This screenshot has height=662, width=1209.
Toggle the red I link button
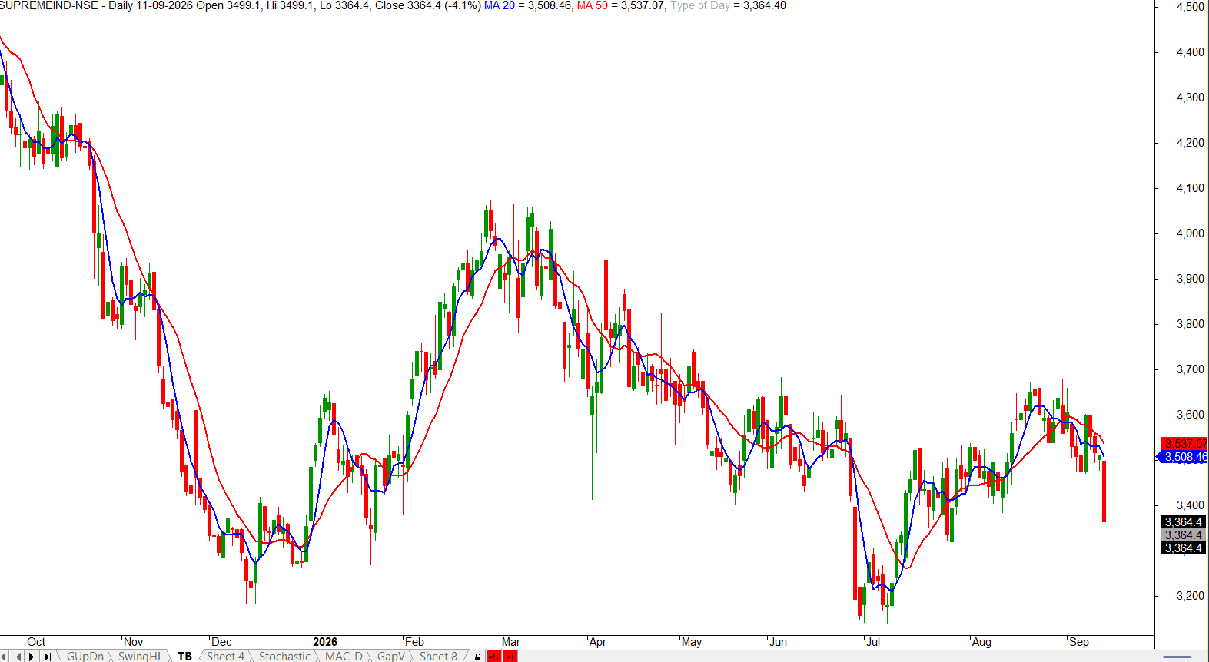click(x=510, y=657)
